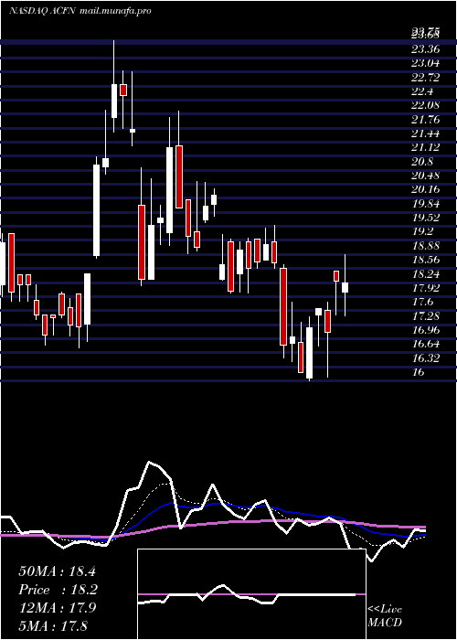
Task: Click the 5MA : 17.8 readout
Action: (53, 625)
